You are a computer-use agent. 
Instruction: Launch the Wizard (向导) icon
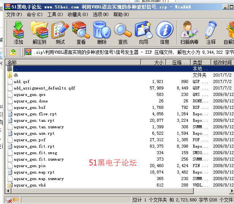(144, 30)
